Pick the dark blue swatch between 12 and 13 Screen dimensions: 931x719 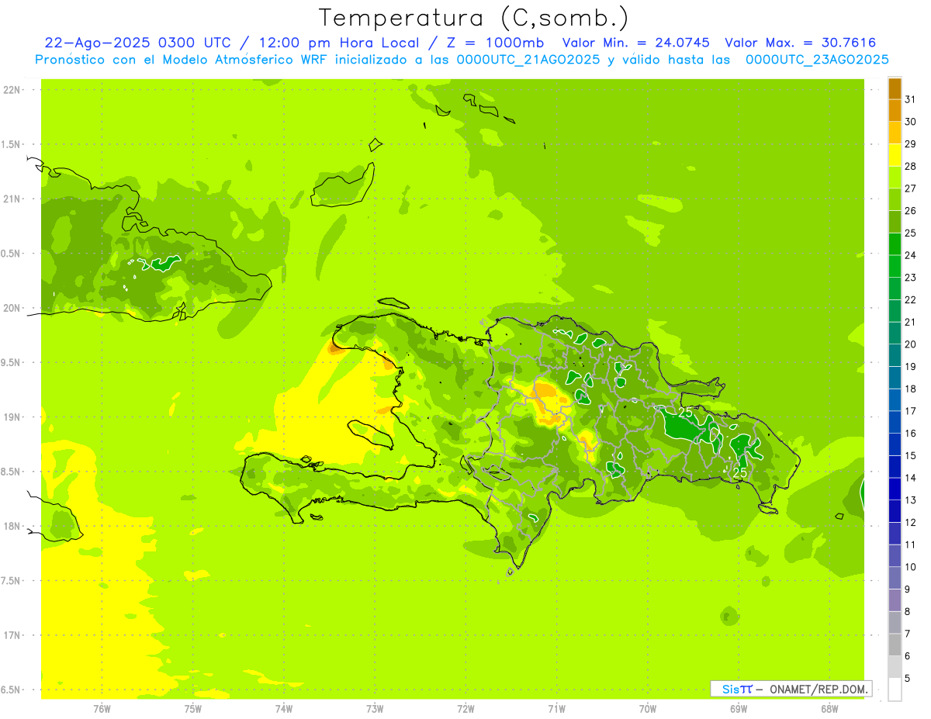[895, 511]
